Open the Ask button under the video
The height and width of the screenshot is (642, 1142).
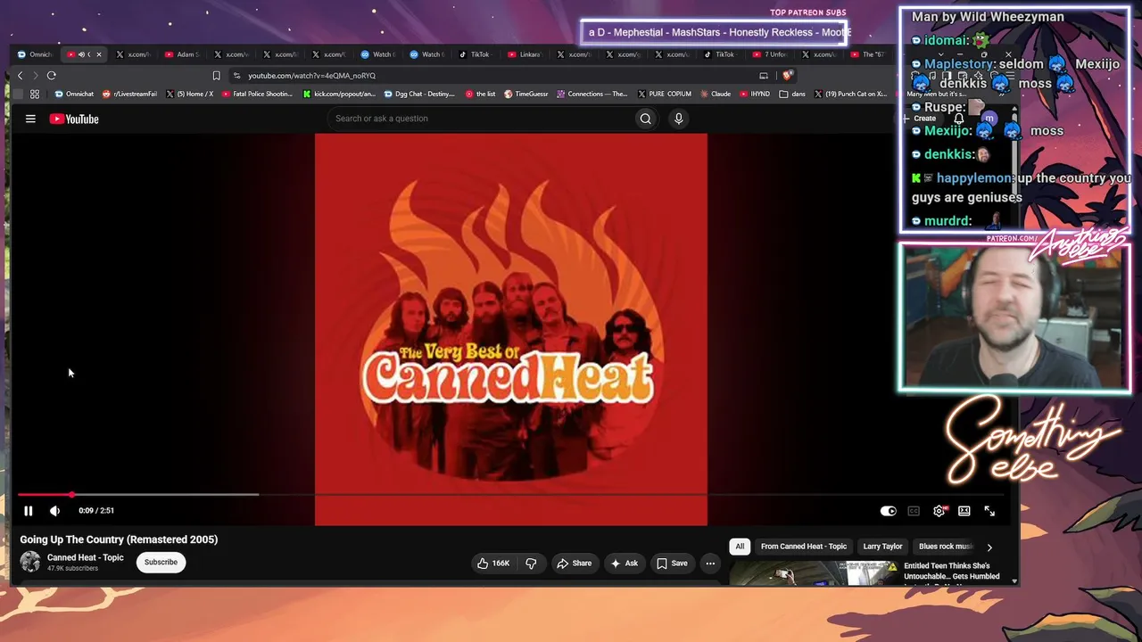pyautogui.click(x=624, y=564)
